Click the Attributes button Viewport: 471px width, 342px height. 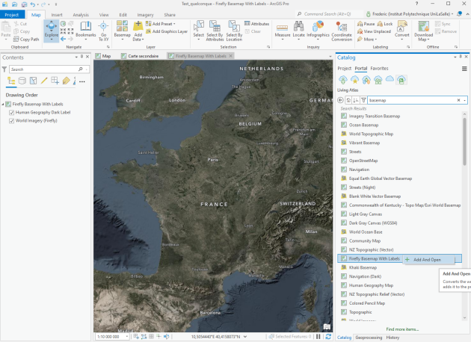[257, 24]
